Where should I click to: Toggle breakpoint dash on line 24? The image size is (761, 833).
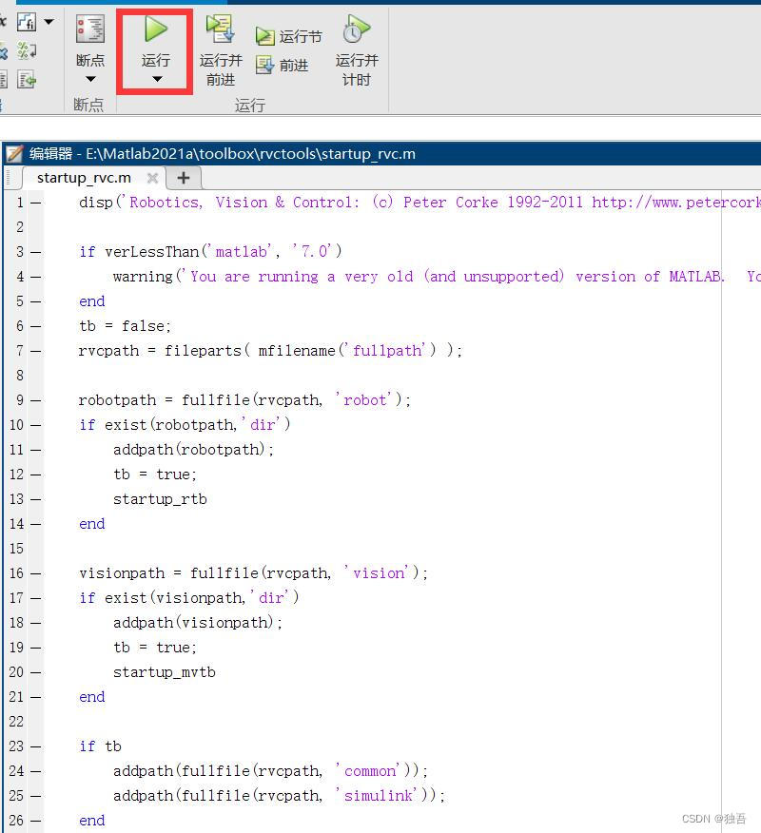pos(35,771)
